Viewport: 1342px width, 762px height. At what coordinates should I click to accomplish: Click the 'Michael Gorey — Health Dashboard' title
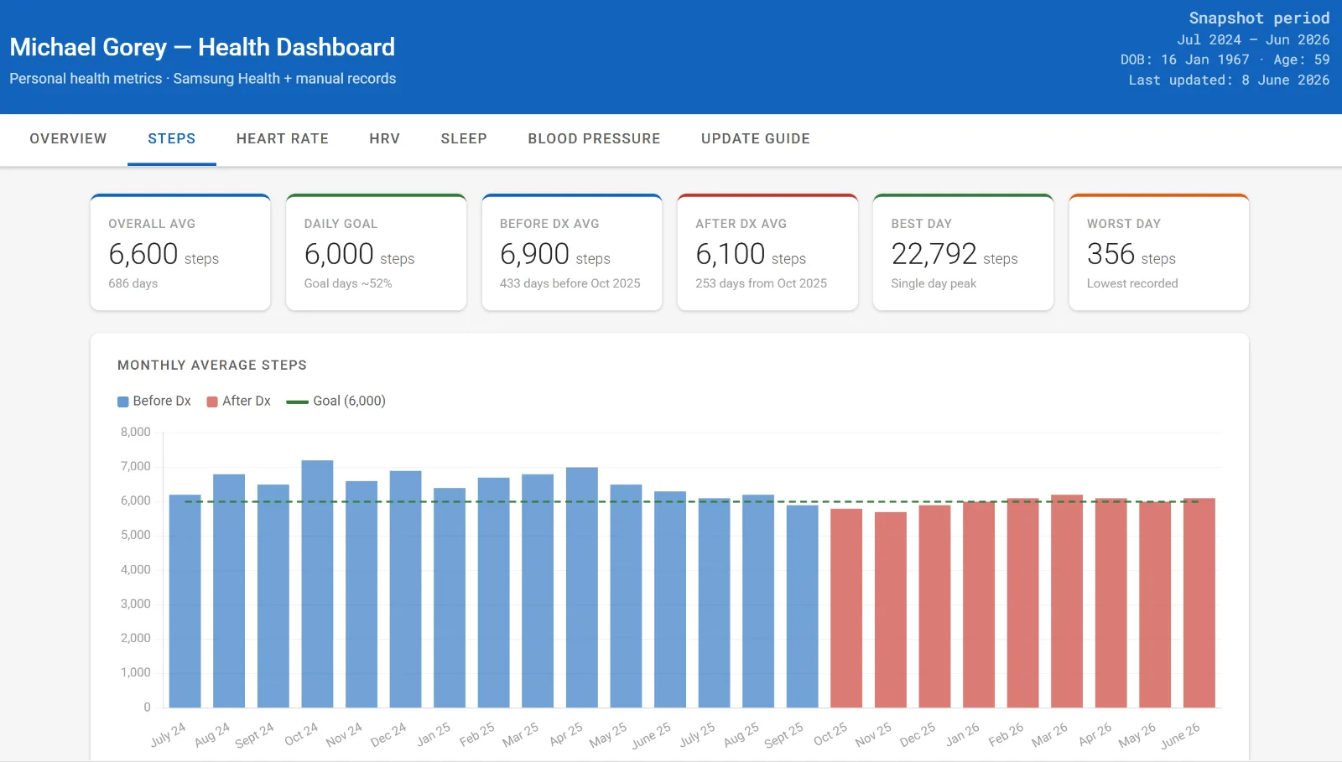point(202,47)
